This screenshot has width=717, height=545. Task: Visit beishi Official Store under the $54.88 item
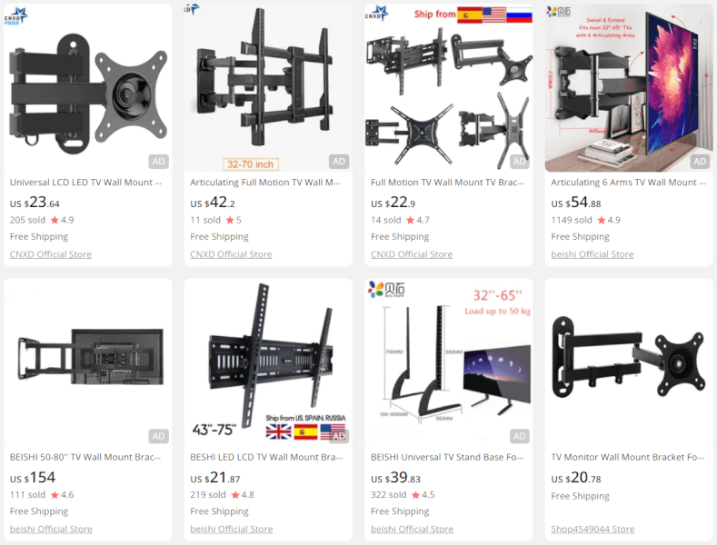[x=593, y=254]
